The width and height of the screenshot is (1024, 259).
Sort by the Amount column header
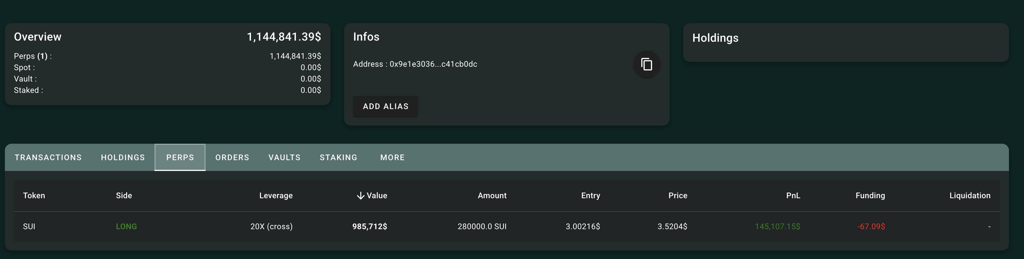tap(492, 195)
